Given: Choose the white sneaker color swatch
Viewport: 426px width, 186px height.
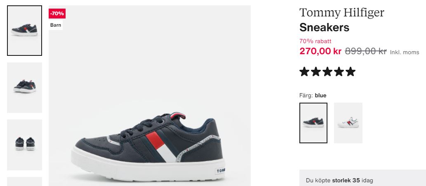Looking at the screenshot, I should (x=348, y=123).
